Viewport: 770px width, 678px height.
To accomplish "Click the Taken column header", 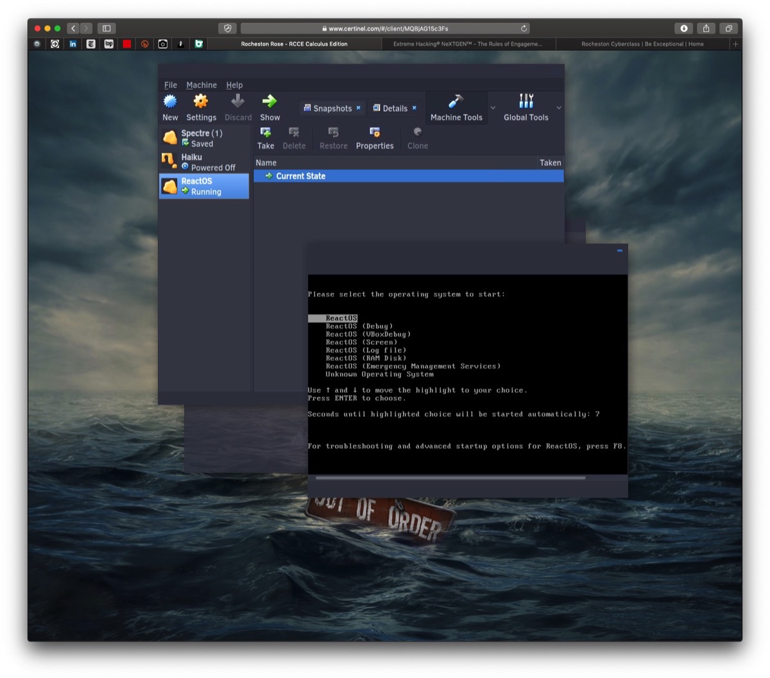I will point(551,162).
